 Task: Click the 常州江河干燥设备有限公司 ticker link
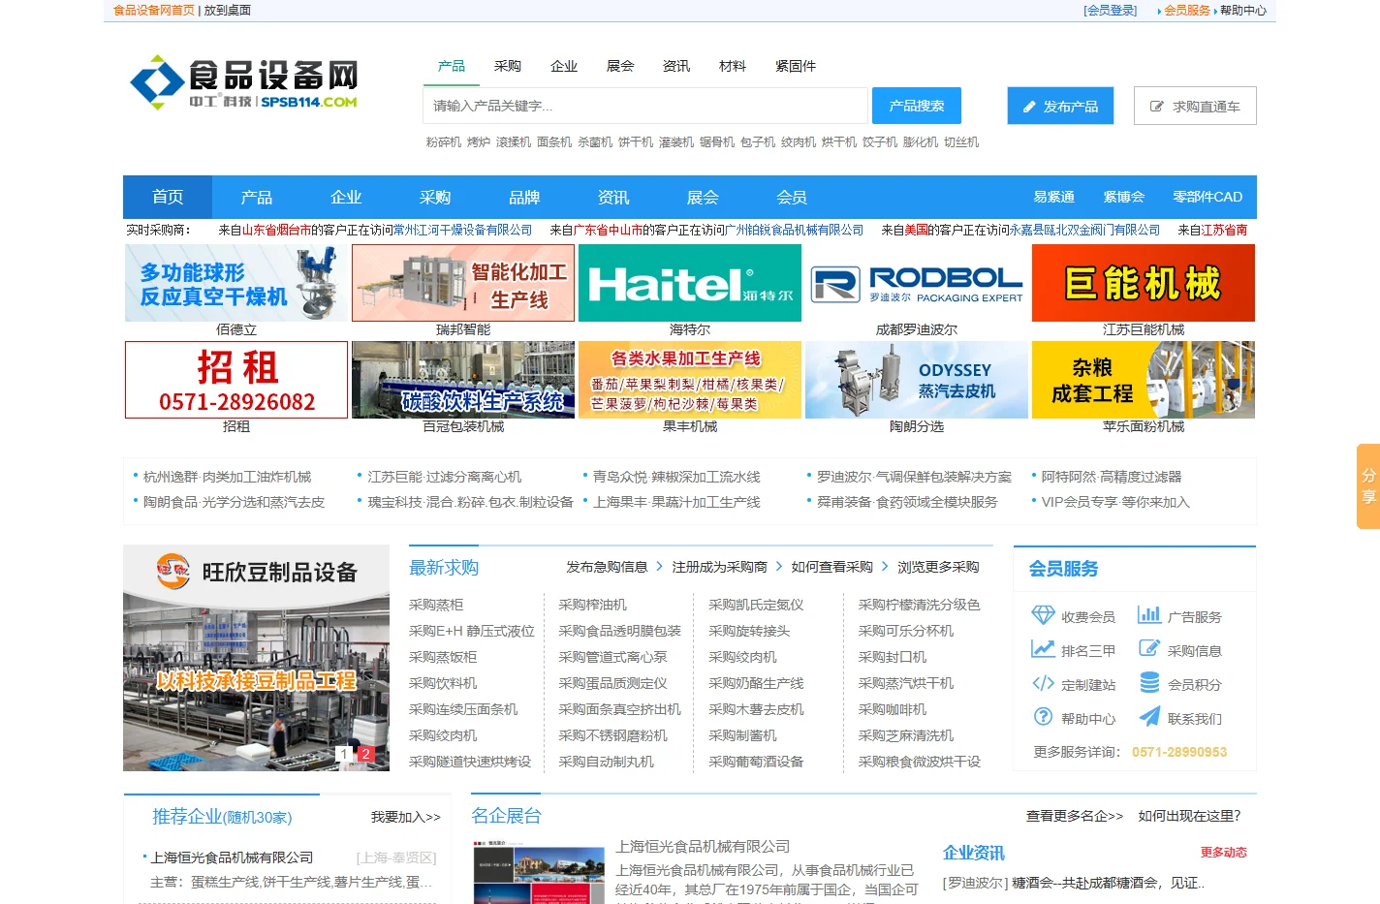pos(462,231)
